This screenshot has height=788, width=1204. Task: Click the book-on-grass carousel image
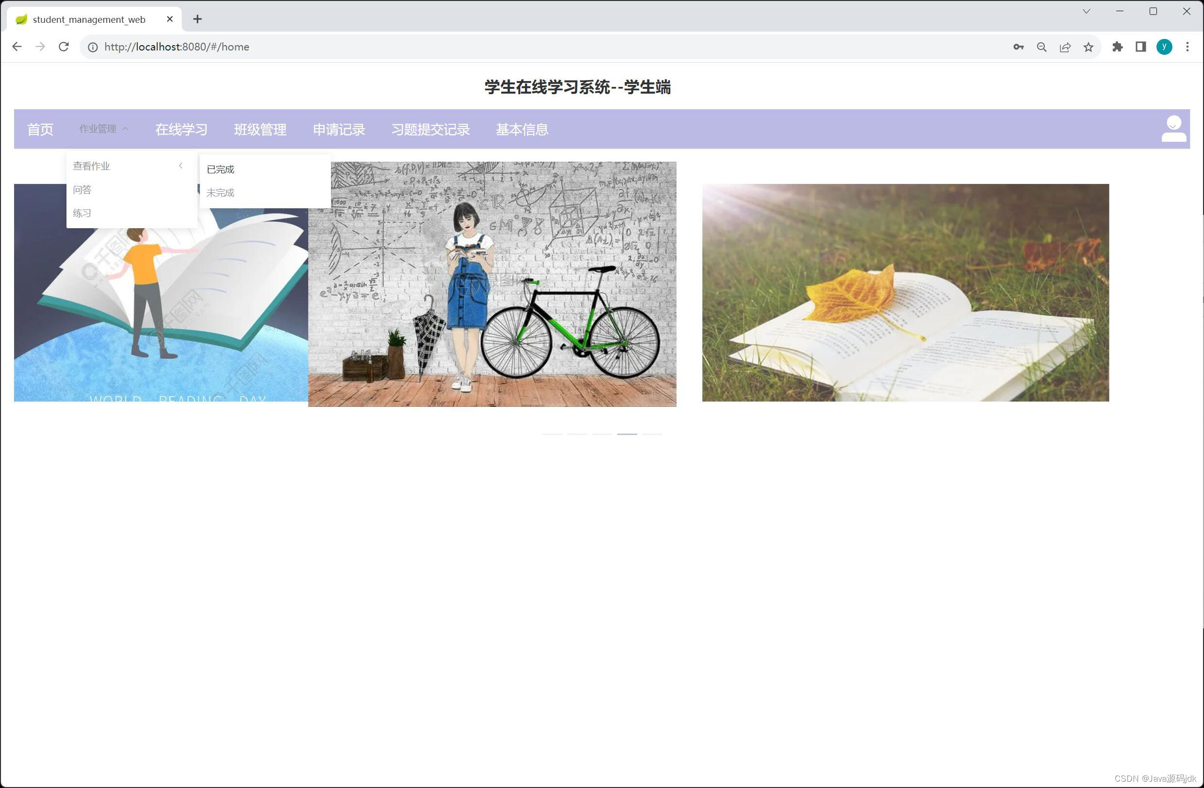coord(905,293)
